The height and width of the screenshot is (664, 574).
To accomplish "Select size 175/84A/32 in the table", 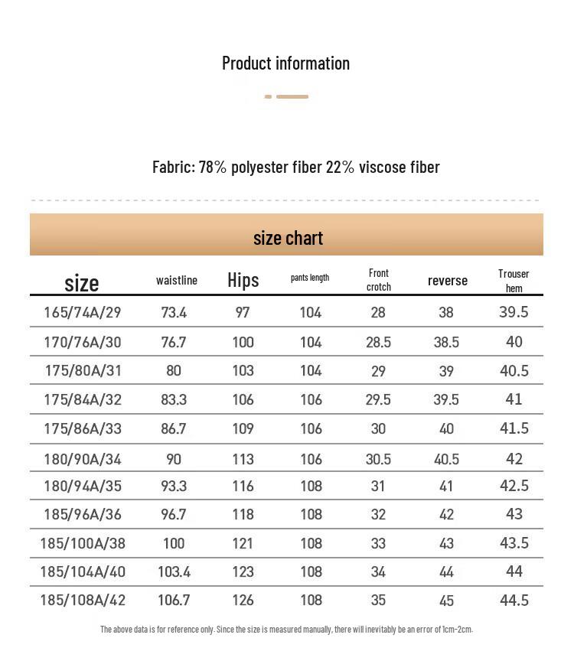I will (x=82, y=399).
